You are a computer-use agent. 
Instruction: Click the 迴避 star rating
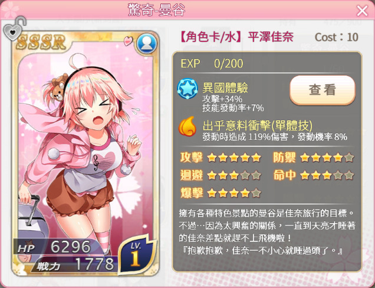point(234,175)
